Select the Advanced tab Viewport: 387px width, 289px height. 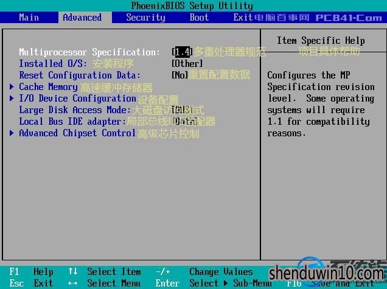(x=82, y=18)
